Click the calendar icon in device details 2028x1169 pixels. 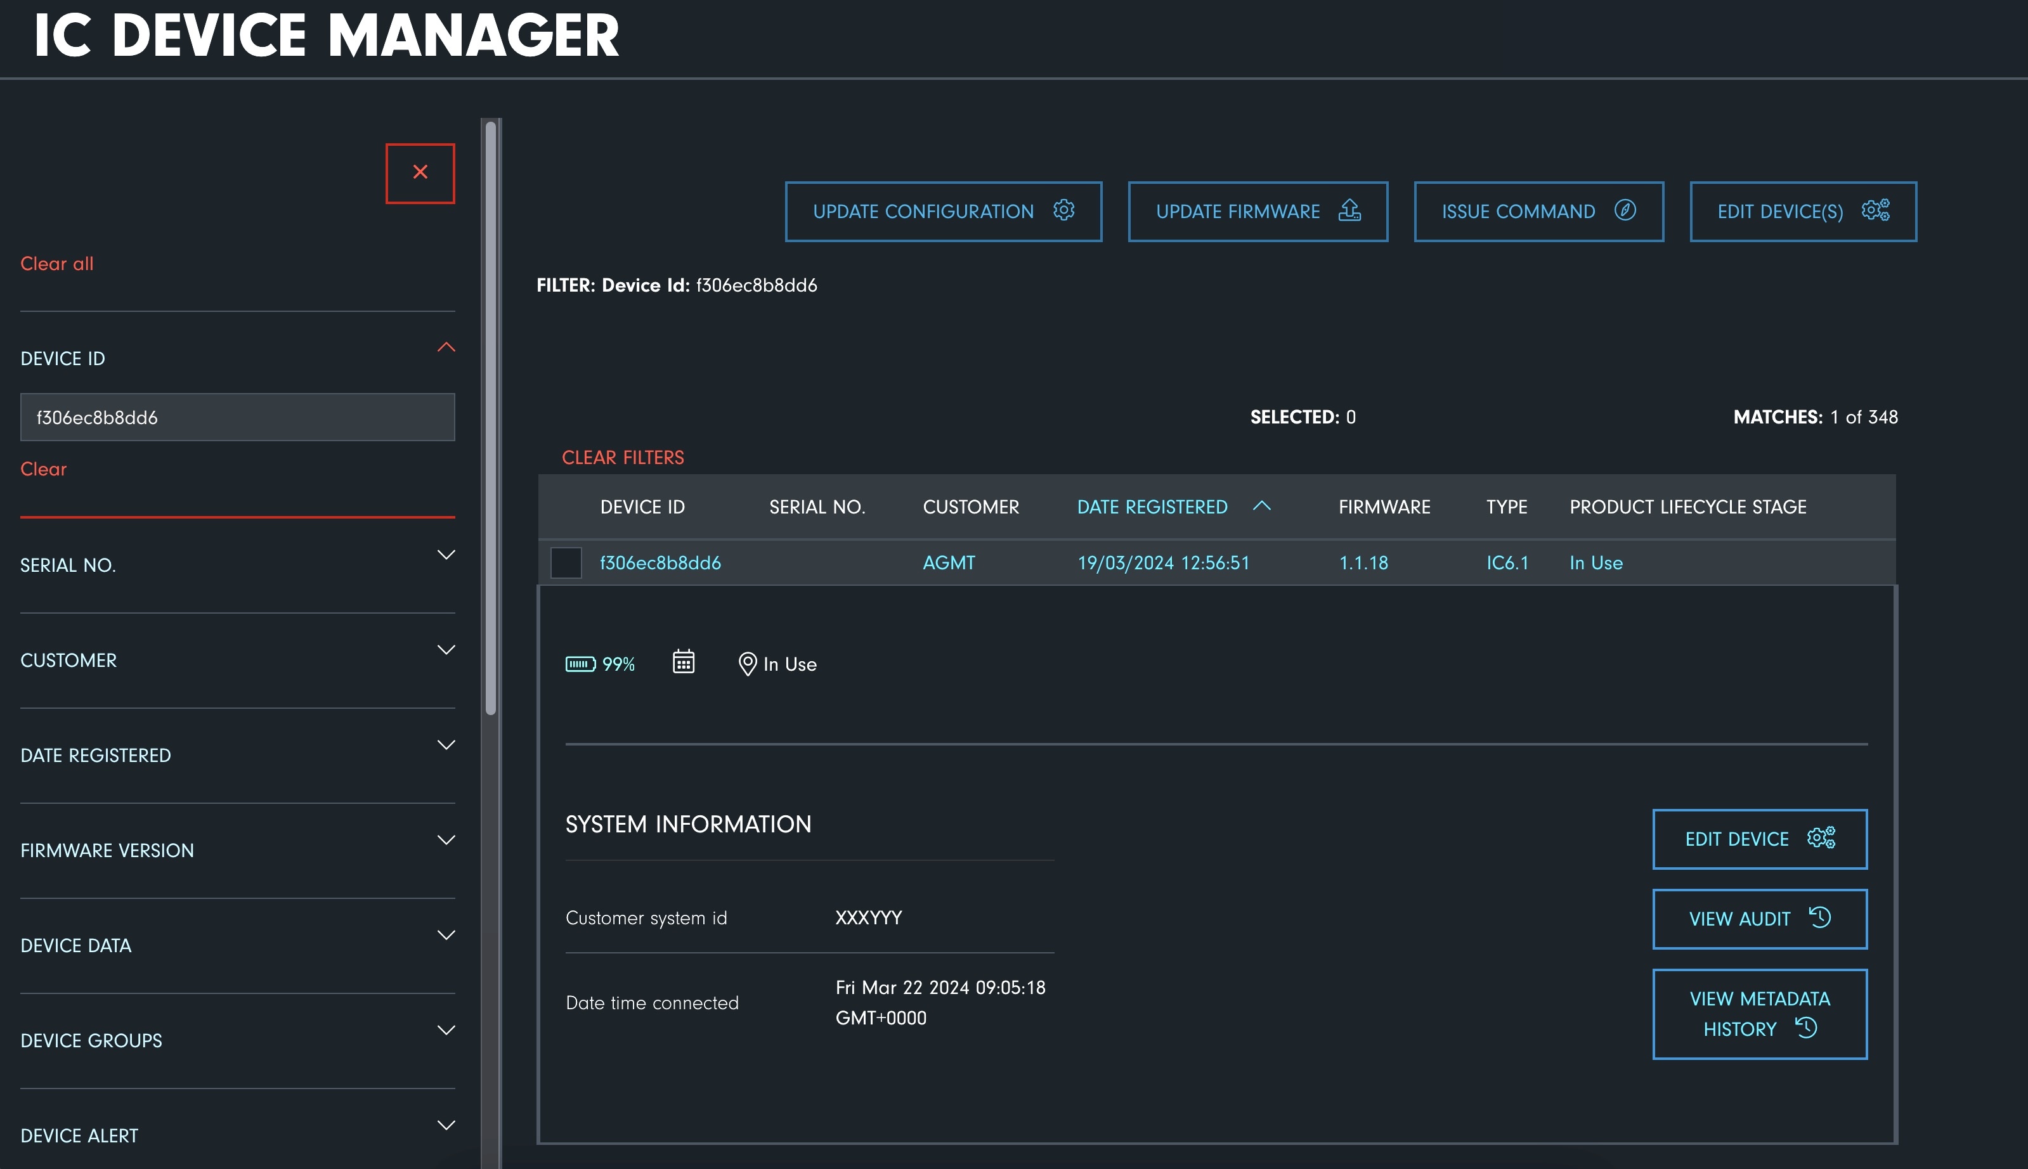click(x=684, y=662)
